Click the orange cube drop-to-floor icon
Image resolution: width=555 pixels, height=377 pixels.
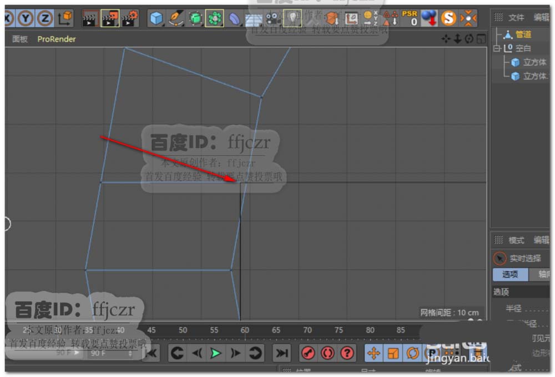click(x=332, y=18)
